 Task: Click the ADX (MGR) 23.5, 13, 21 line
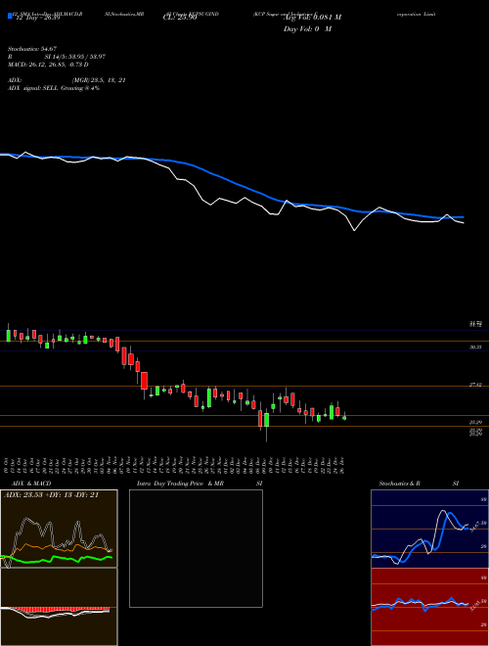67,80
